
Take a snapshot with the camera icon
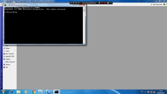[108, 3]
